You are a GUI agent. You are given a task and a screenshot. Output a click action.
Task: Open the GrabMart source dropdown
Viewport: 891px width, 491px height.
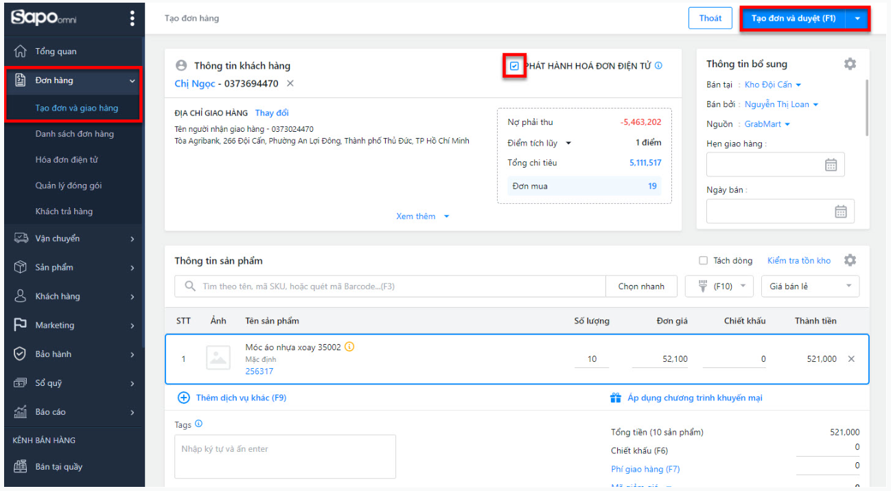[x=767, y=124]
